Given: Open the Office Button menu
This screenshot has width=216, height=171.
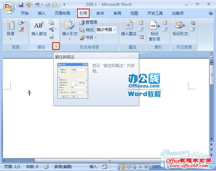Looking at the screenshot, I should [x=9, y=8].
